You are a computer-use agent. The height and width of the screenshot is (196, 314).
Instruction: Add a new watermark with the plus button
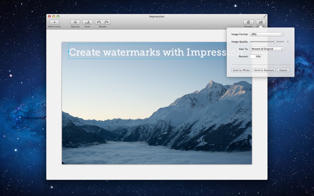(x=54, y=22)
